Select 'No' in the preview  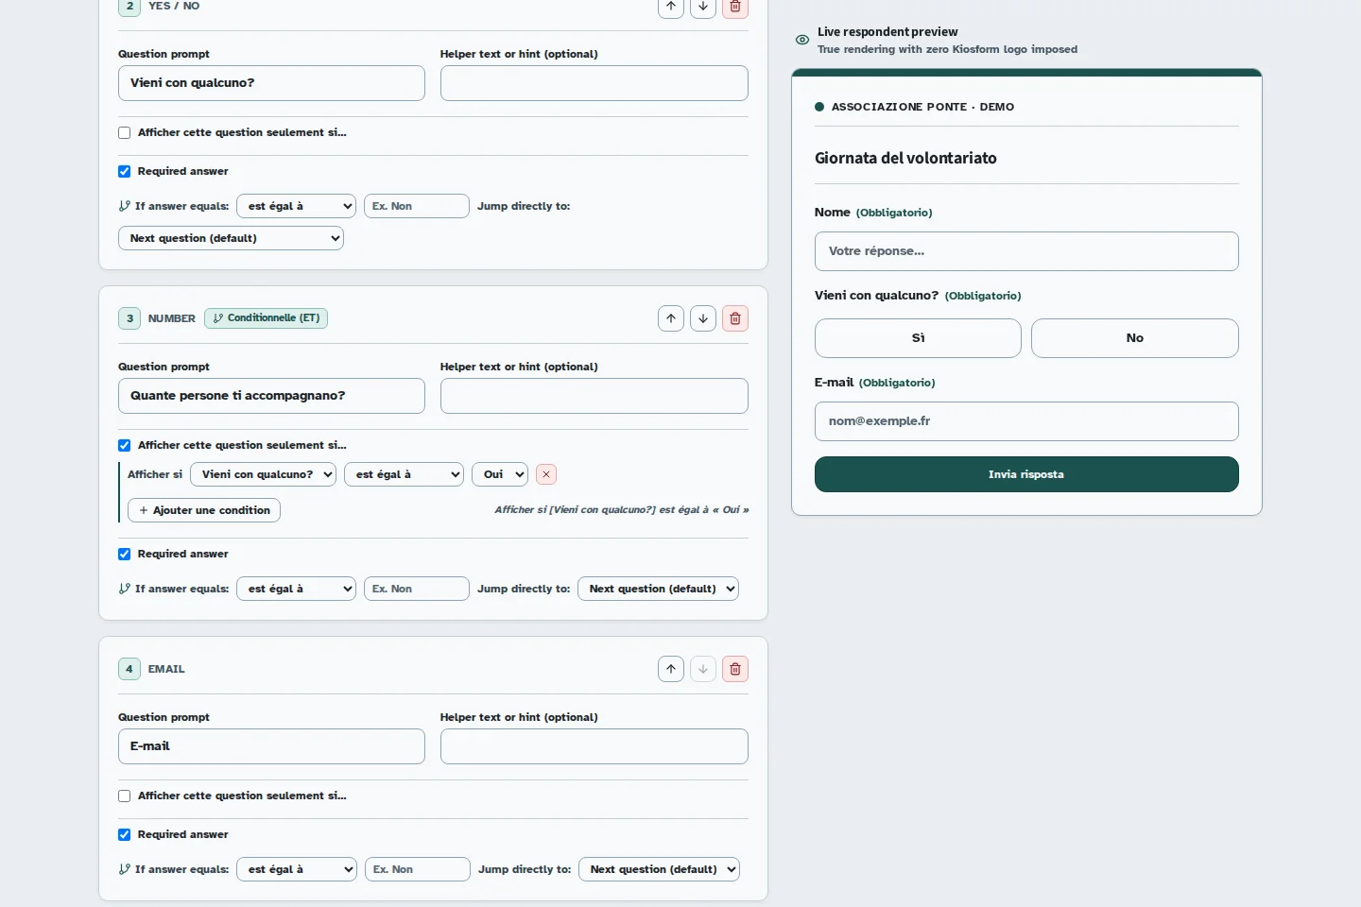[1135, 338]
